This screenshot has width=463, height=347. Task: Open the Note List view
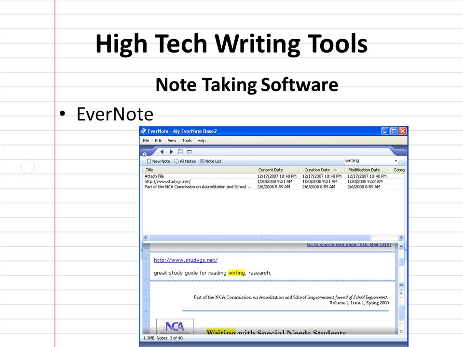pos(211,161)
